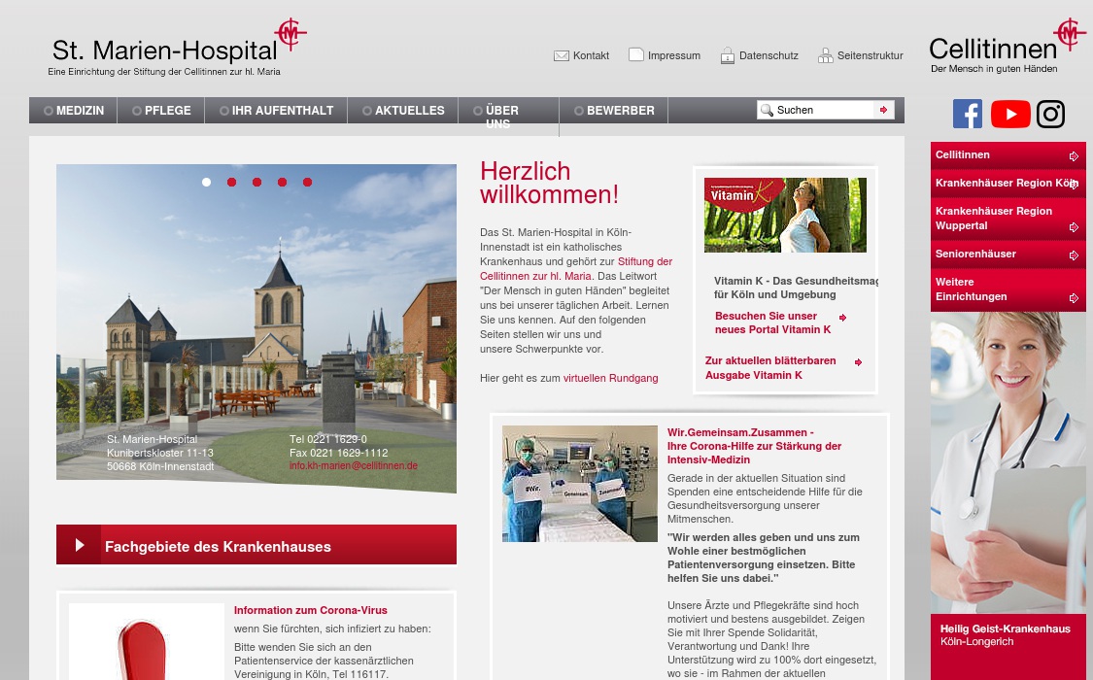Open the Facebook page icon
Image resolution: width=1093 pixels, height=680 pixels.
(x=967, y=114)
